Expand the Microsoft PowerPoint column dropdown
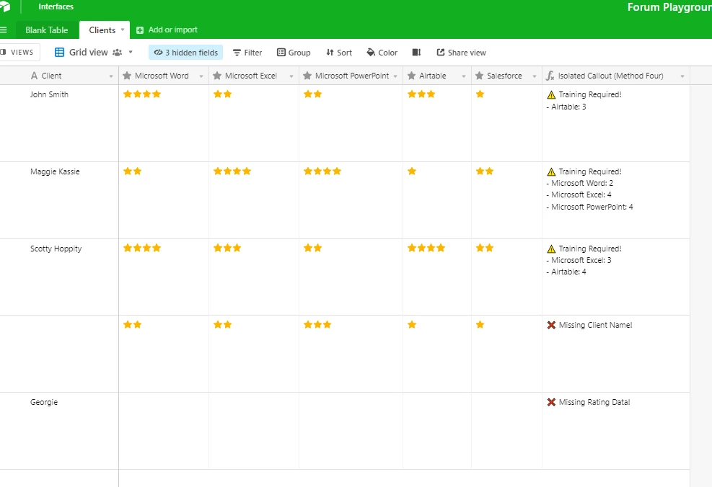Viewport: 712px width, 487px height. coord(395,76)
